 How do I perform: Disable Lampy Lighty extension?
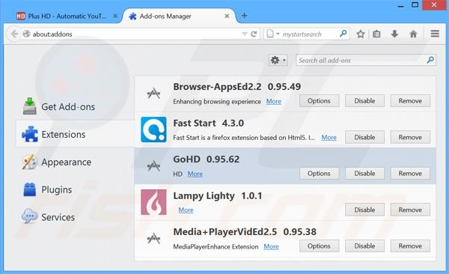(x=364, y=210)
